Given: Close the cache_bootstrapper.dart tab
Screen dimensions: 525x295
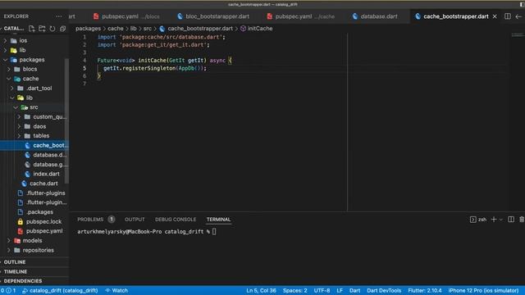Looking at the screenshot, I should [x=495, y=16].
